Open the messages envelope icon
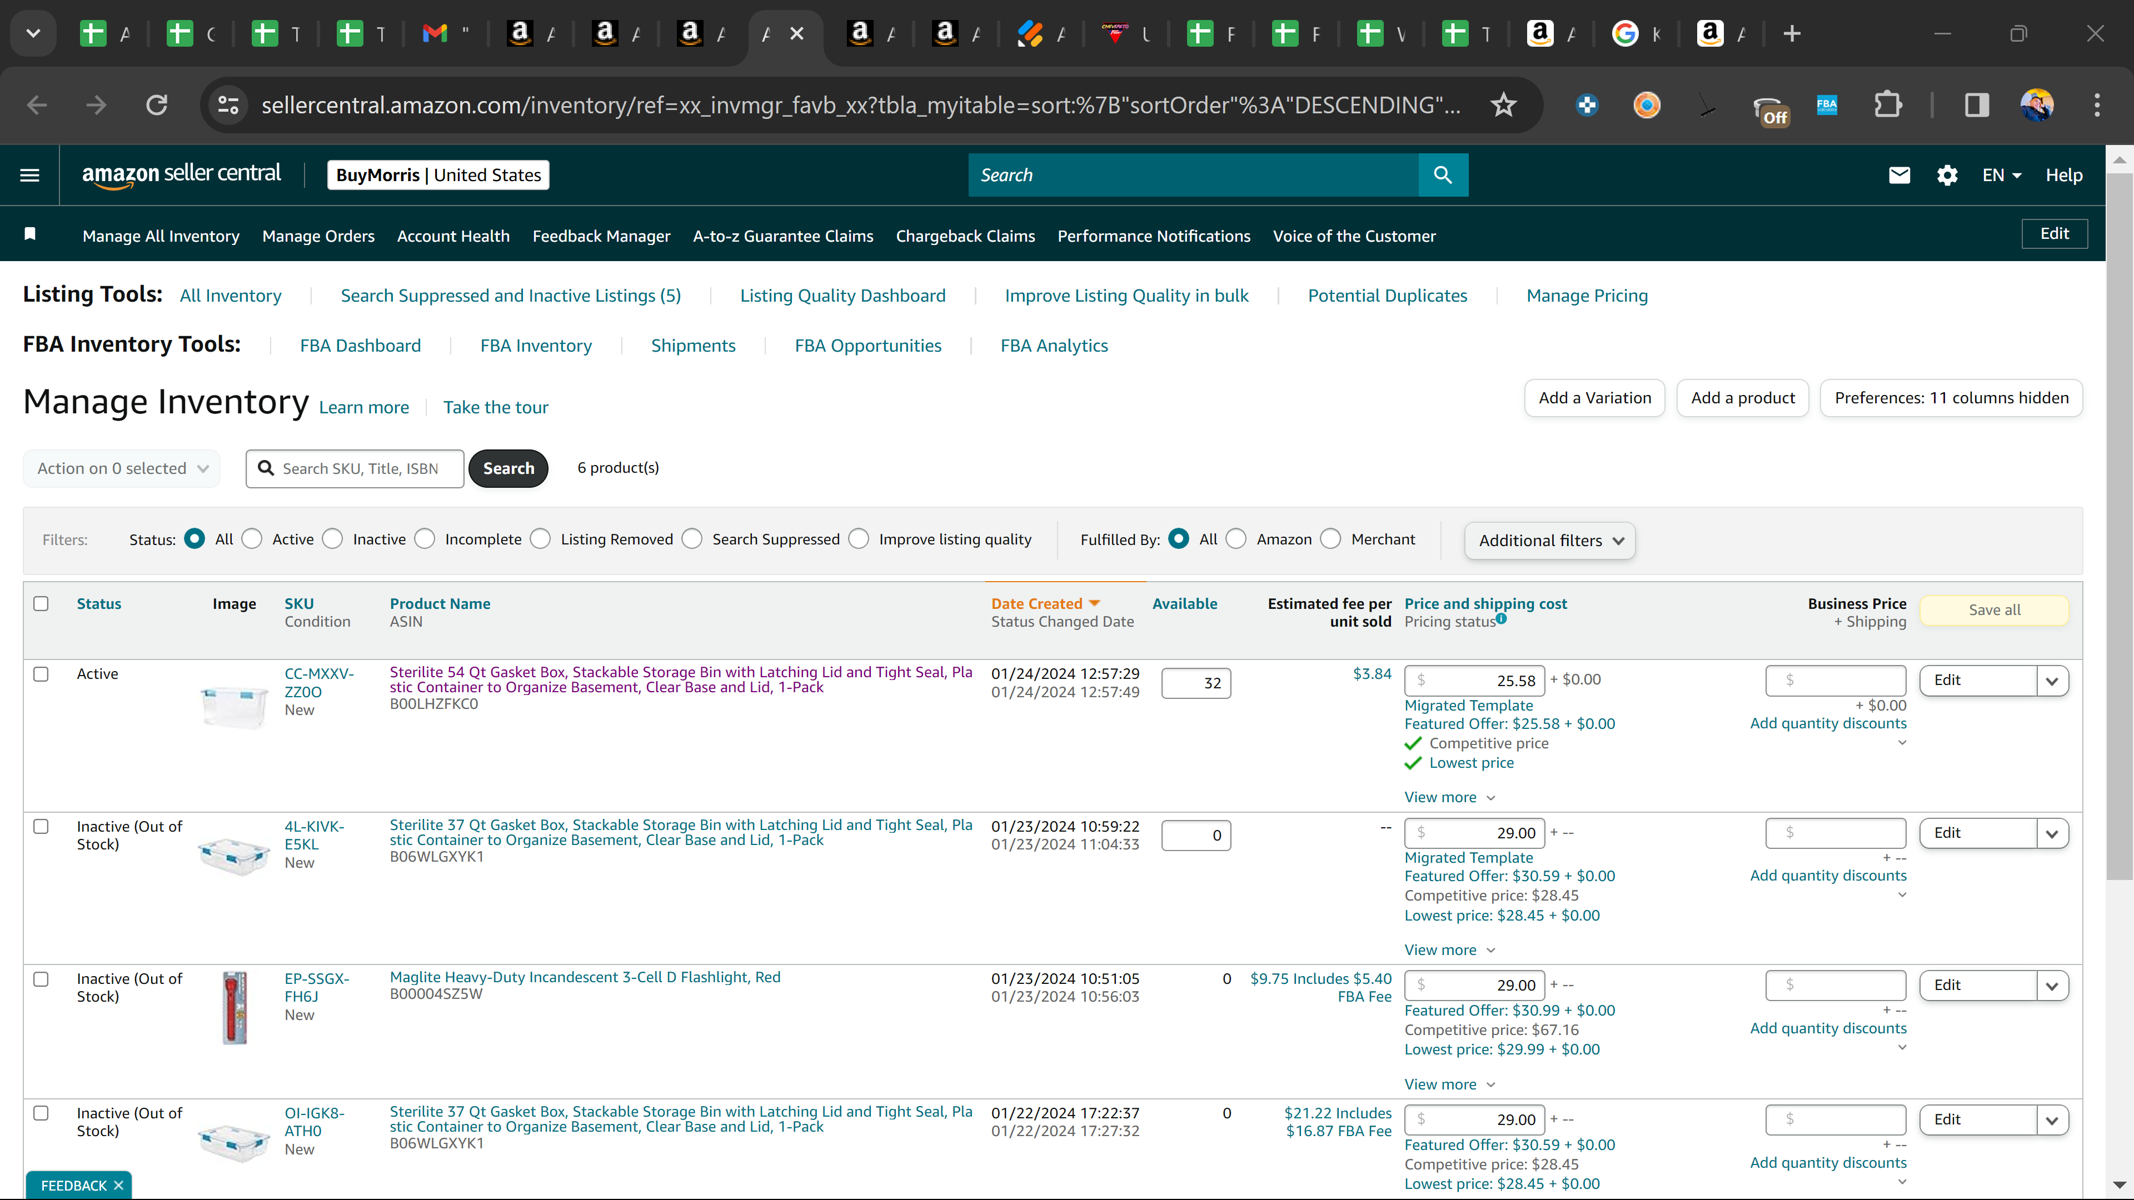Viewport: 2134px width, 1200px height. 1899,175
